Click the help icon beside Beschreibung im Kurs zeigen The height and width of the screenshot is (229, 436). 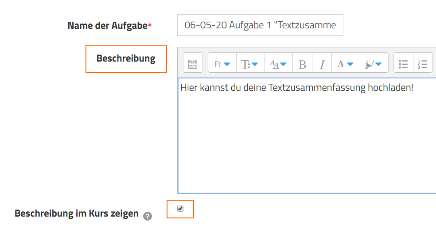(x=148, y=216)
